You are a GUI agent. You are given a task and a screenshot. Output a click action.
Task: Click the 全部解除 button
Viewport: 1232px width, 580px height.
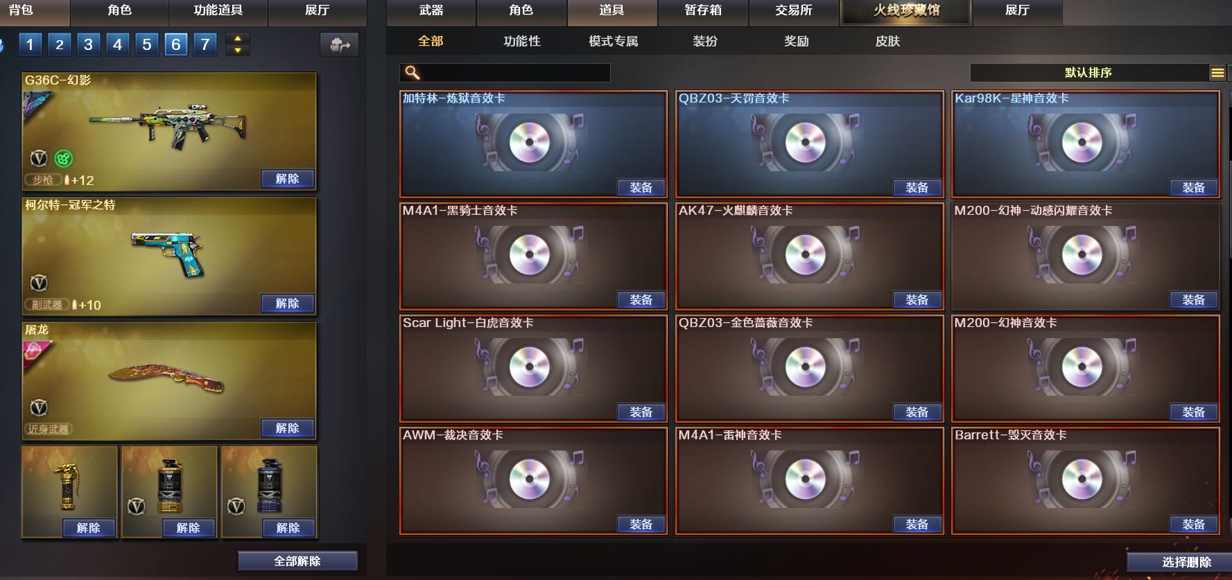[297, 561]
